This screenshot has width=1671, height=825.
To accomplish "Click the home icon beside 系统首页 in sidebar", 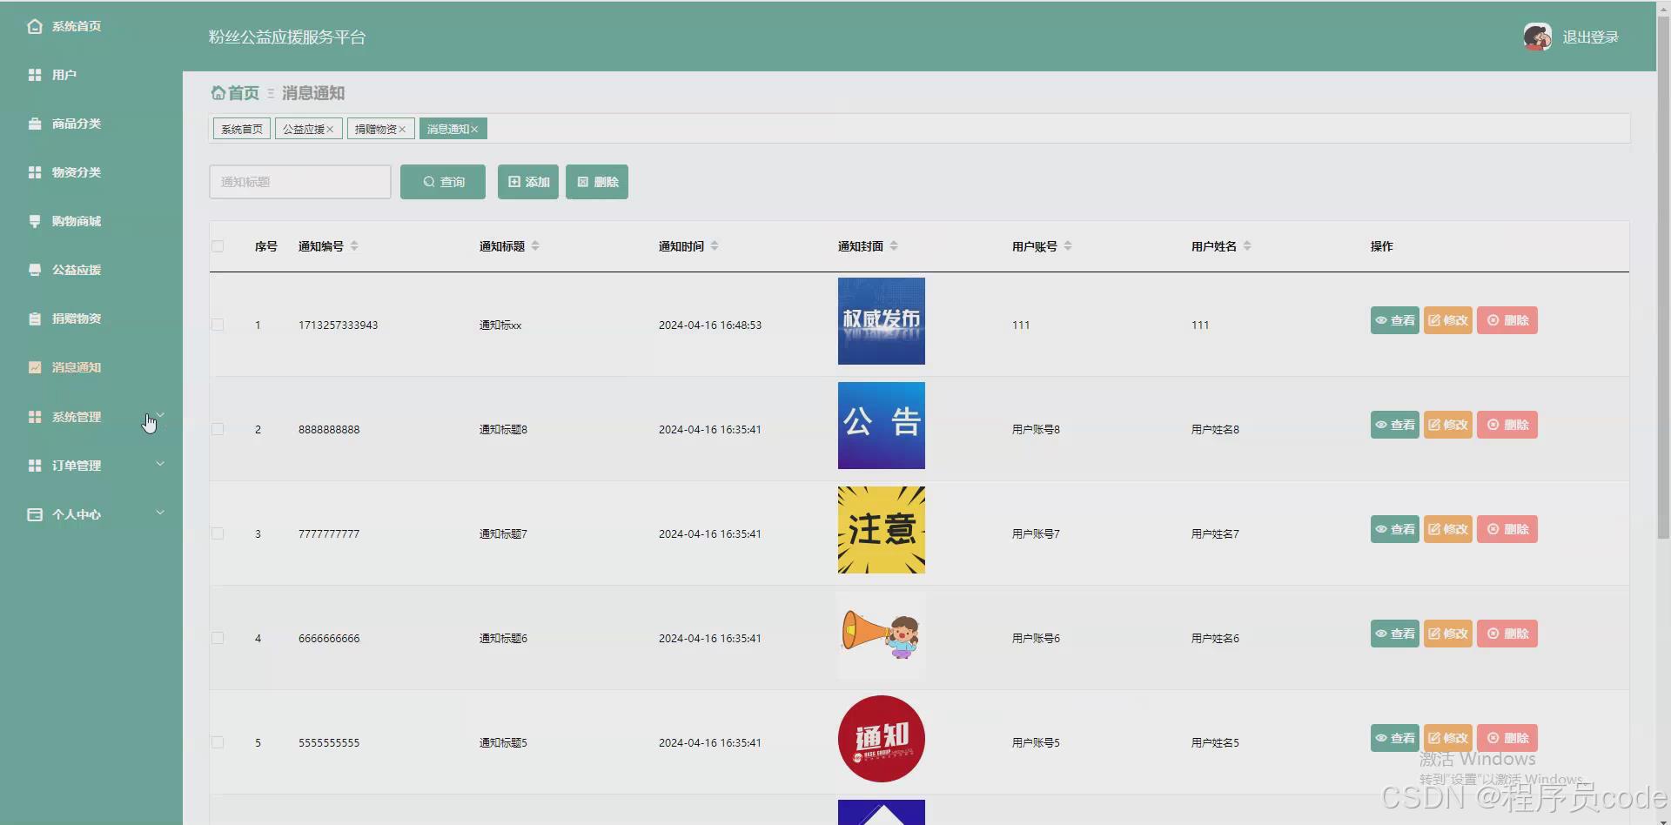I will 35,26.
